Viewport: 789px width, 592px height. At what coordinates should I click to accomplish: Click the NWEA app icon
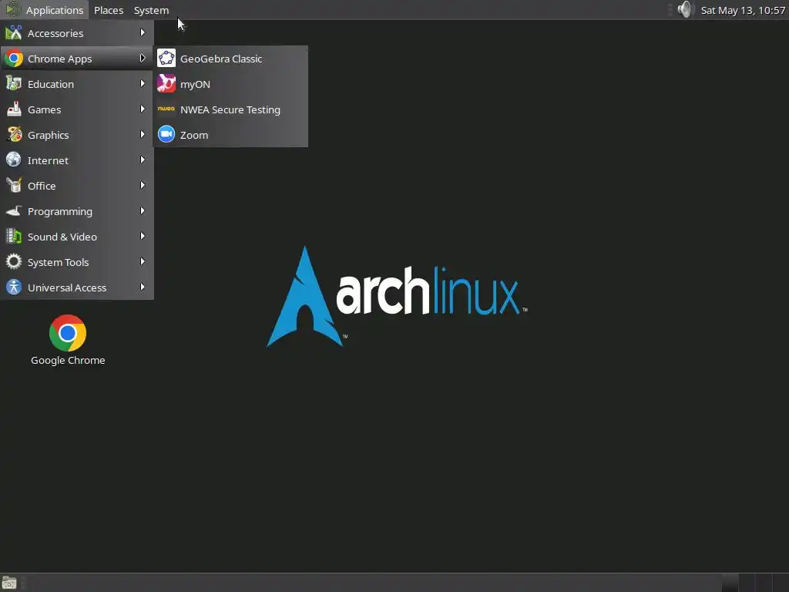(166, 109)
